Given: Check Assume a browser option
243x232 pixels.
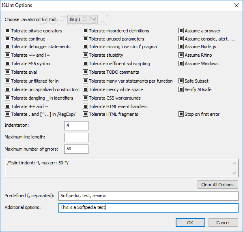Looking at the screenshot, I should (181, 31).
